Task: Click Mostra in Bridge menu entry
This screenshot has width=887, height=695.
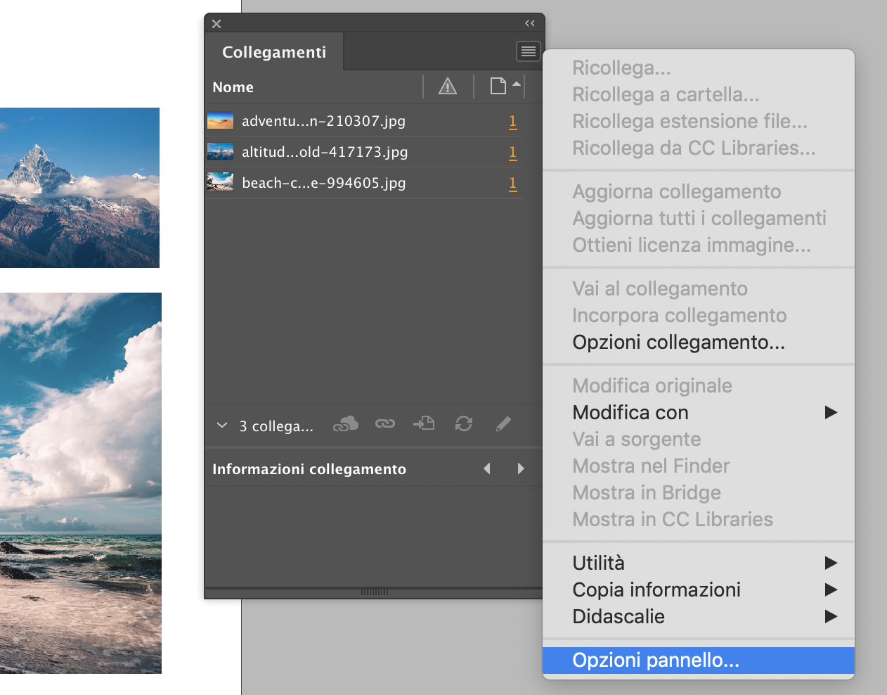Action: pyautogui.click(x=699, y=492)
